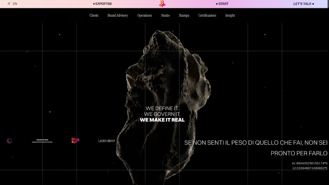Click the WE DEFINE IT text line
The width and height of the screenshot is (329, 185).
pos(162,108)
